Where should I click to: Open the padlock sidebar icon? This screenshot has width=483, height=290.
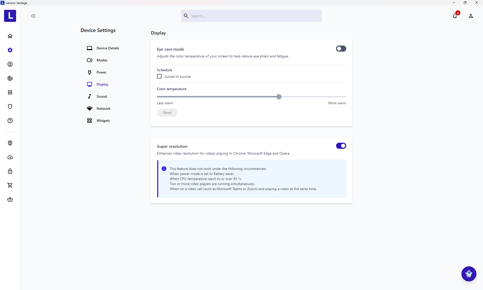tap(10, 171)
